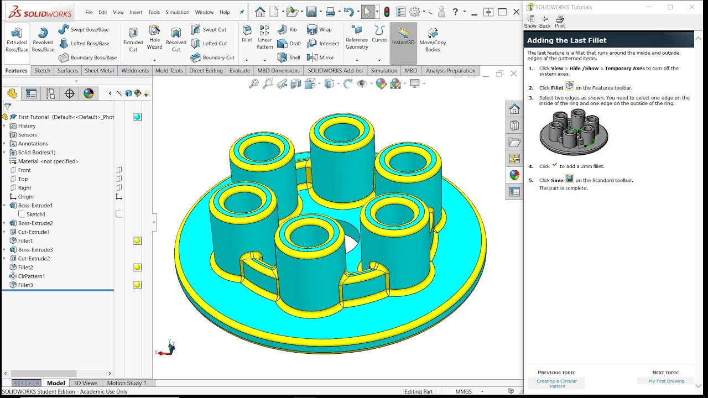Click the Fillet tool in Features toolbar
Screen dimensions: 708x398
click(x=247, y=34)
